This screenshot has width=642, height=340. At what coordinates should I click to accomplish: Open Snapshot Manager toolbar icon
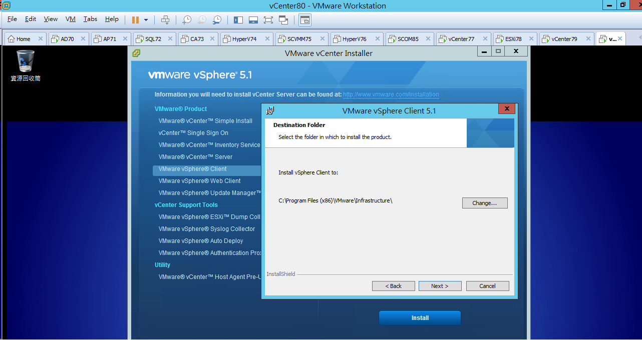tap(217, 20)
